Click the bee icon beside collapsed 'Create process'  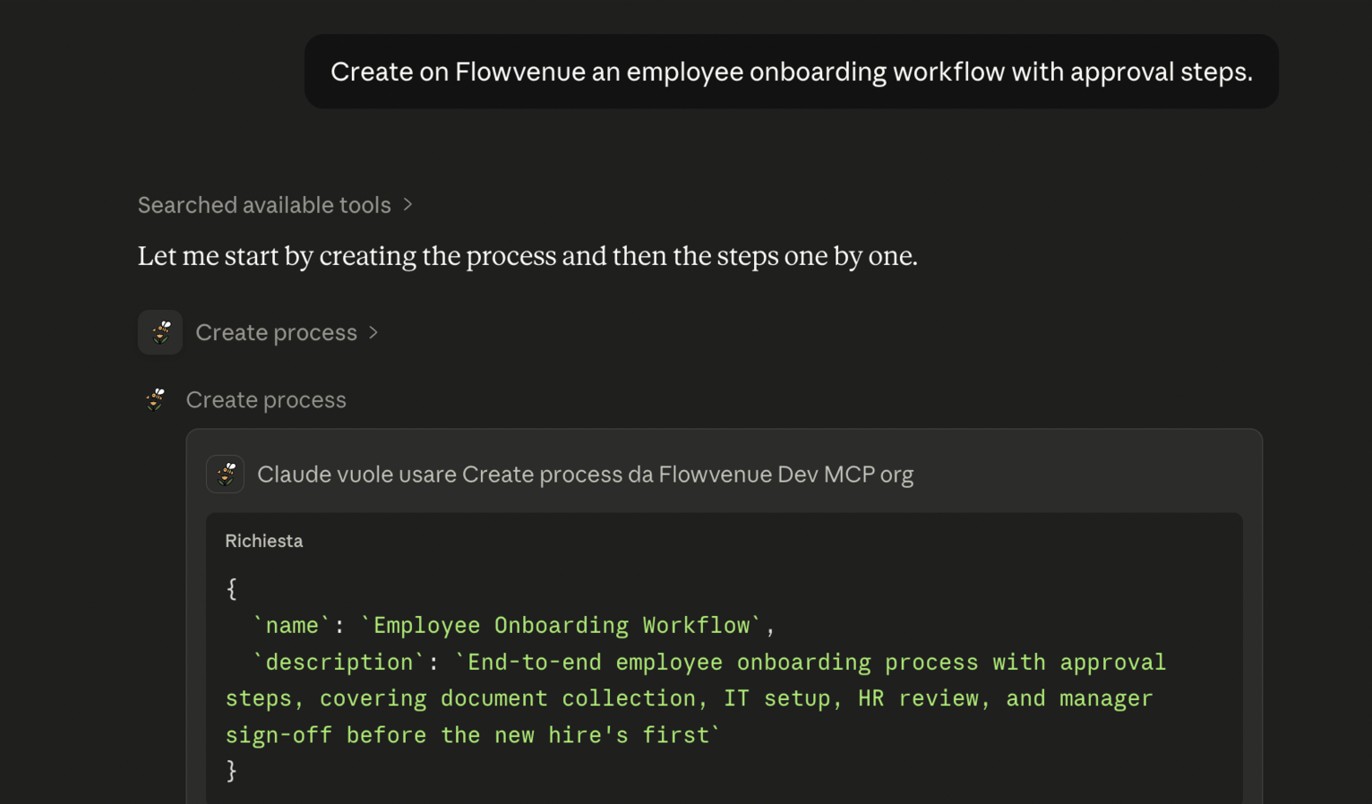click(160, 332)
